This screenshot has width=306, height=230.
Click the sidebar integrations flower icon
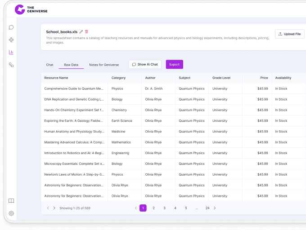pos(11,40)
